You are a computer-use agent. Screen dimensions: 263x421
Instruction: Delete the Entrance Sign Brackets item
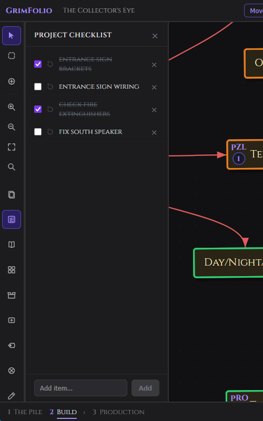(154, 65)
